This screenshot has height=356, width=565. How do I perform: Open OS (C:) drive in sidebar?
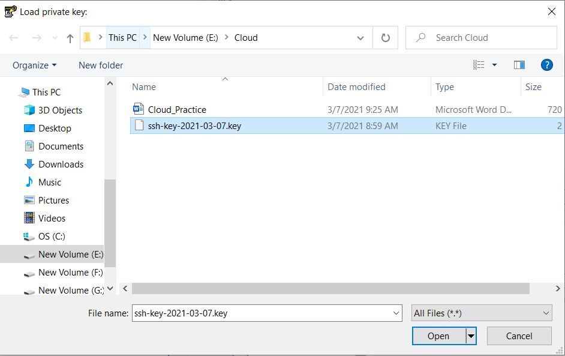[x=52, y=237]
